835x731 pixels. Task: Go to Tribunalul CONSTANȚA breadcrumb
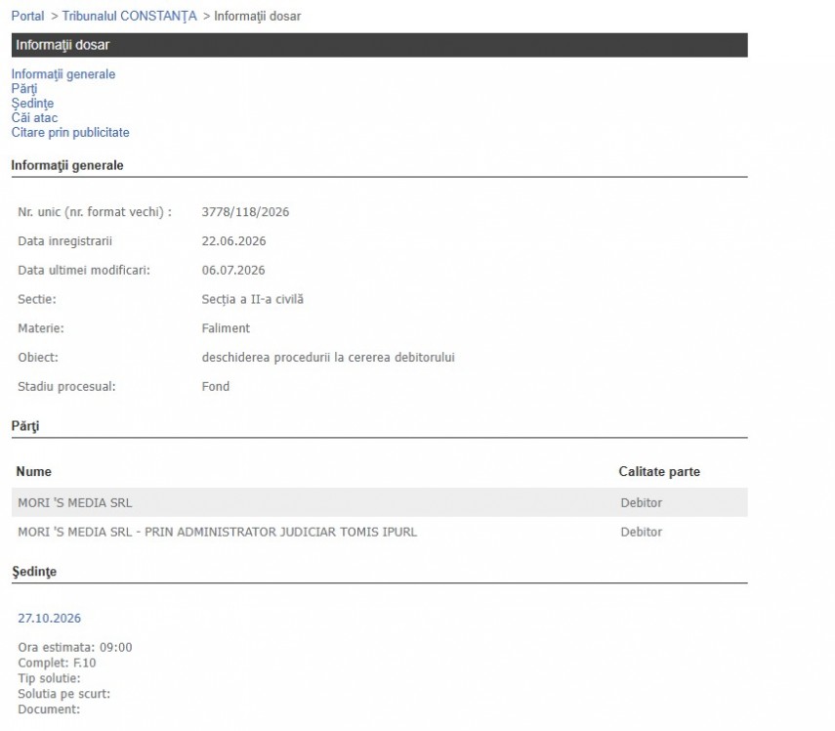(x=130, y=16)
